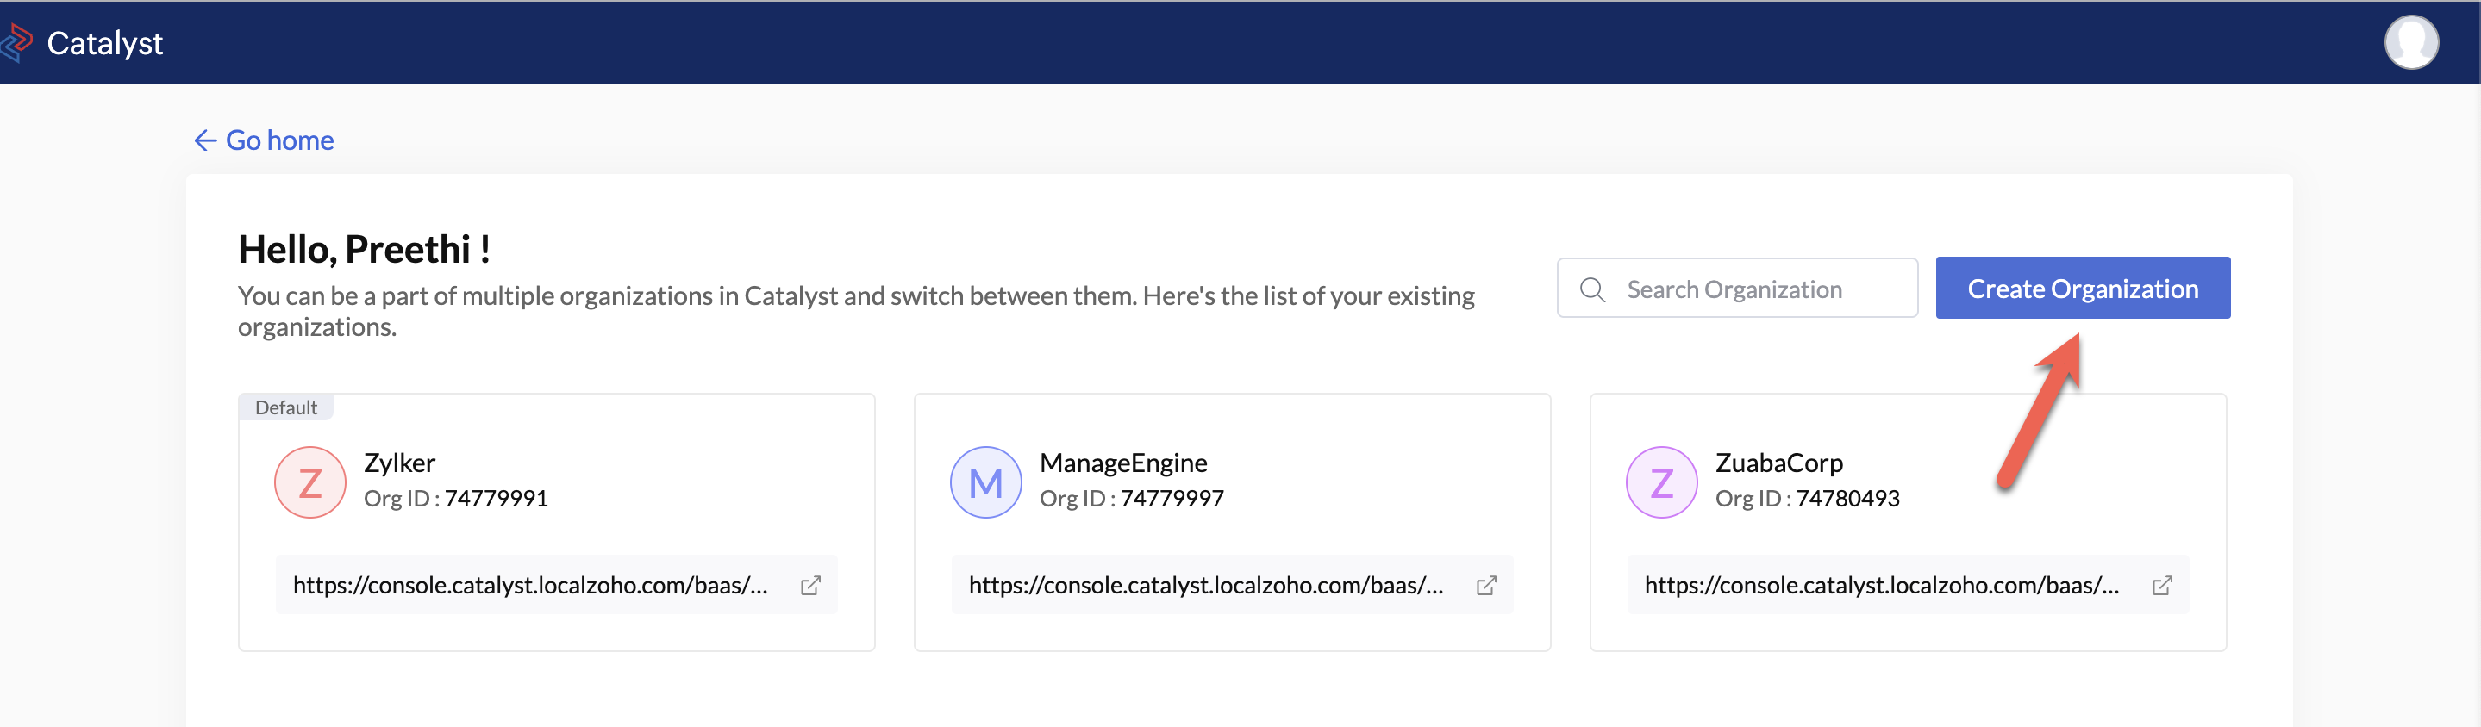This screenshot has width=2481, height=727.
Task: Click the Zylker console URL
Action: (x=529, y=586)
